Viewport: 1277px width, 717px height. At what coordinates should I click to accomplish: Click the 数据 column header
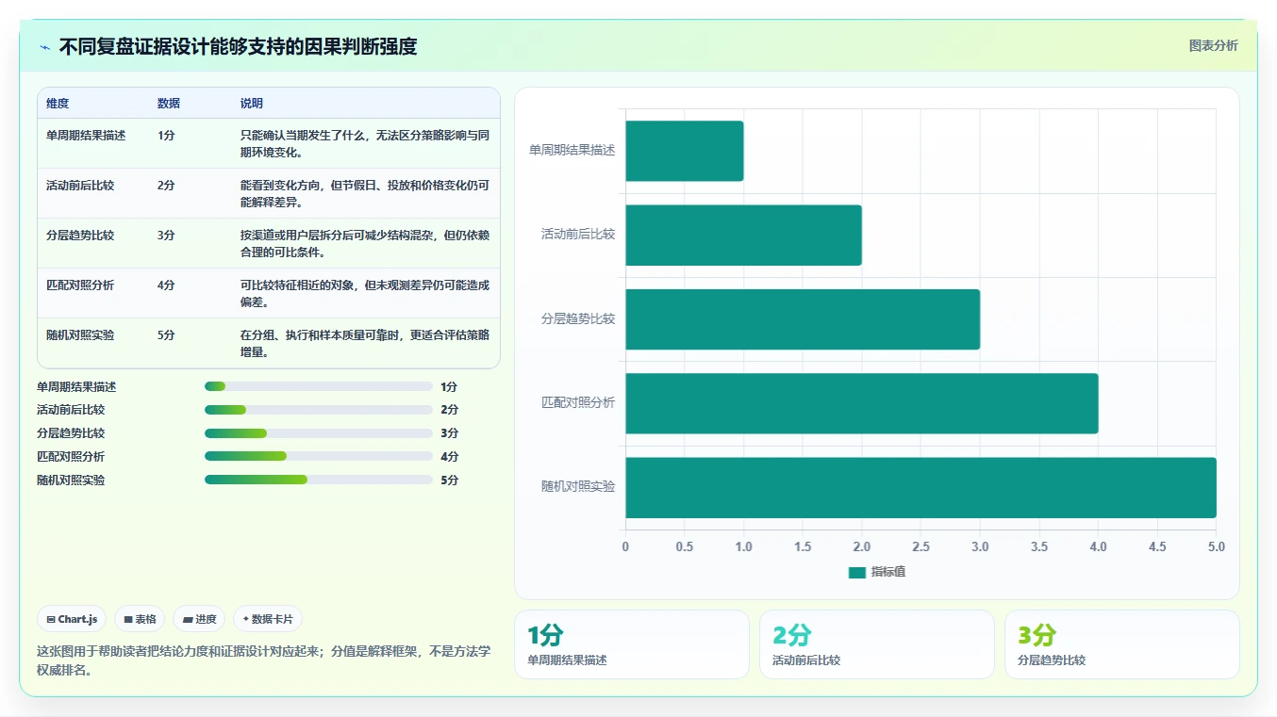tap(169, 104)
